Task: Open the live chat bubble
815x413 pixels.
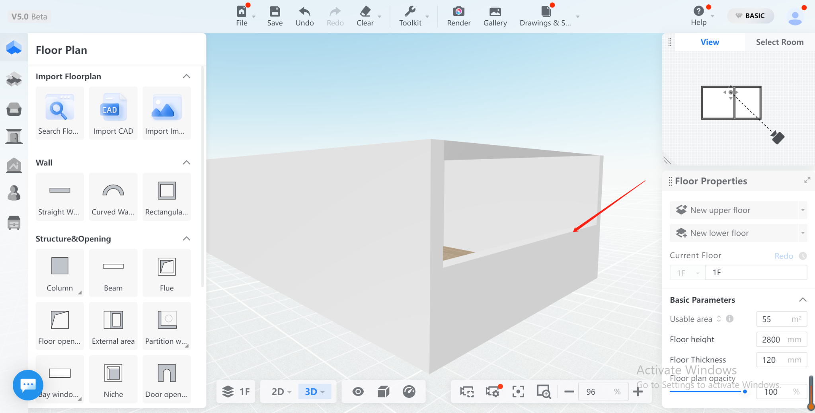Action: click(28, 385)
